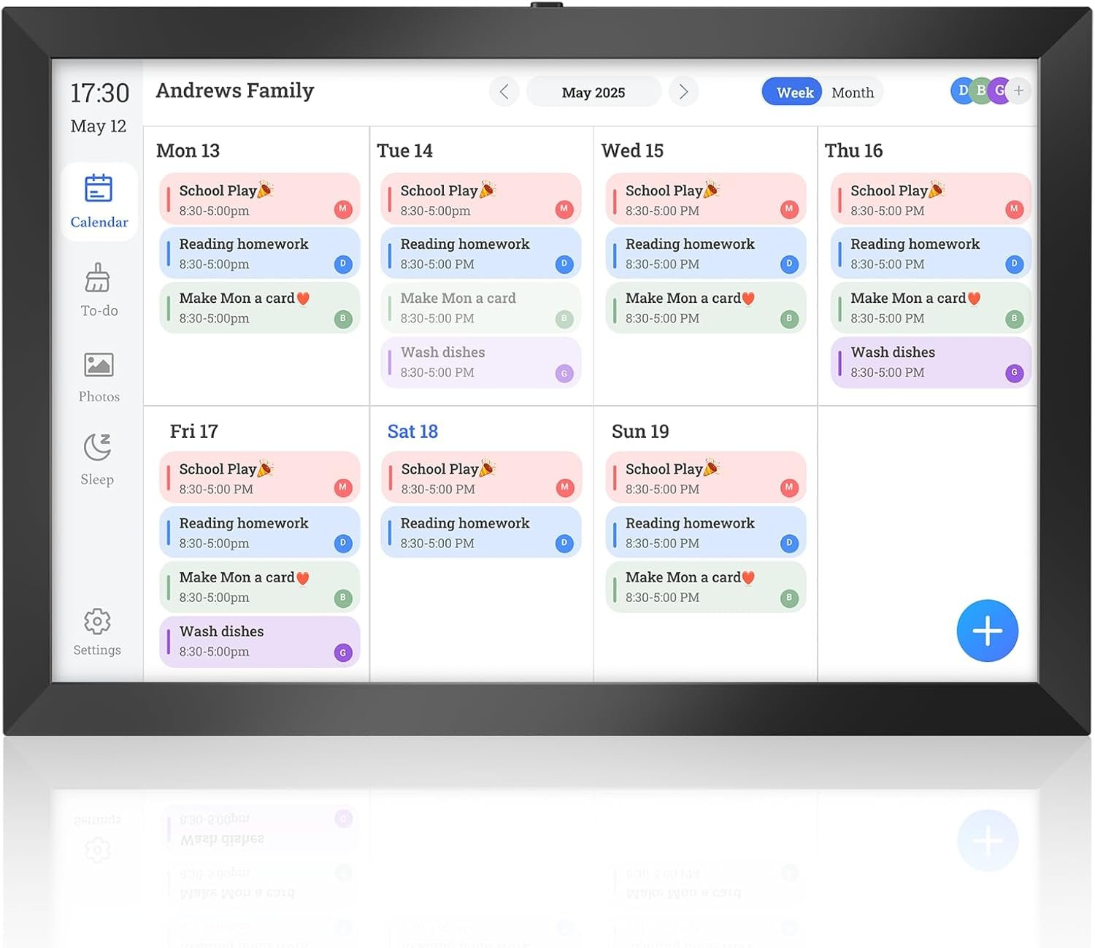Screen dimensions: 1095x948
Task: Open Settings gear in sidebar
Action: 97,632
